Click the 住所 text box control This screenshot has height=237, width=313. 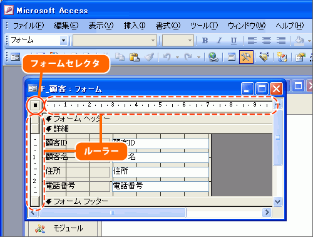(x=160, y=171)
